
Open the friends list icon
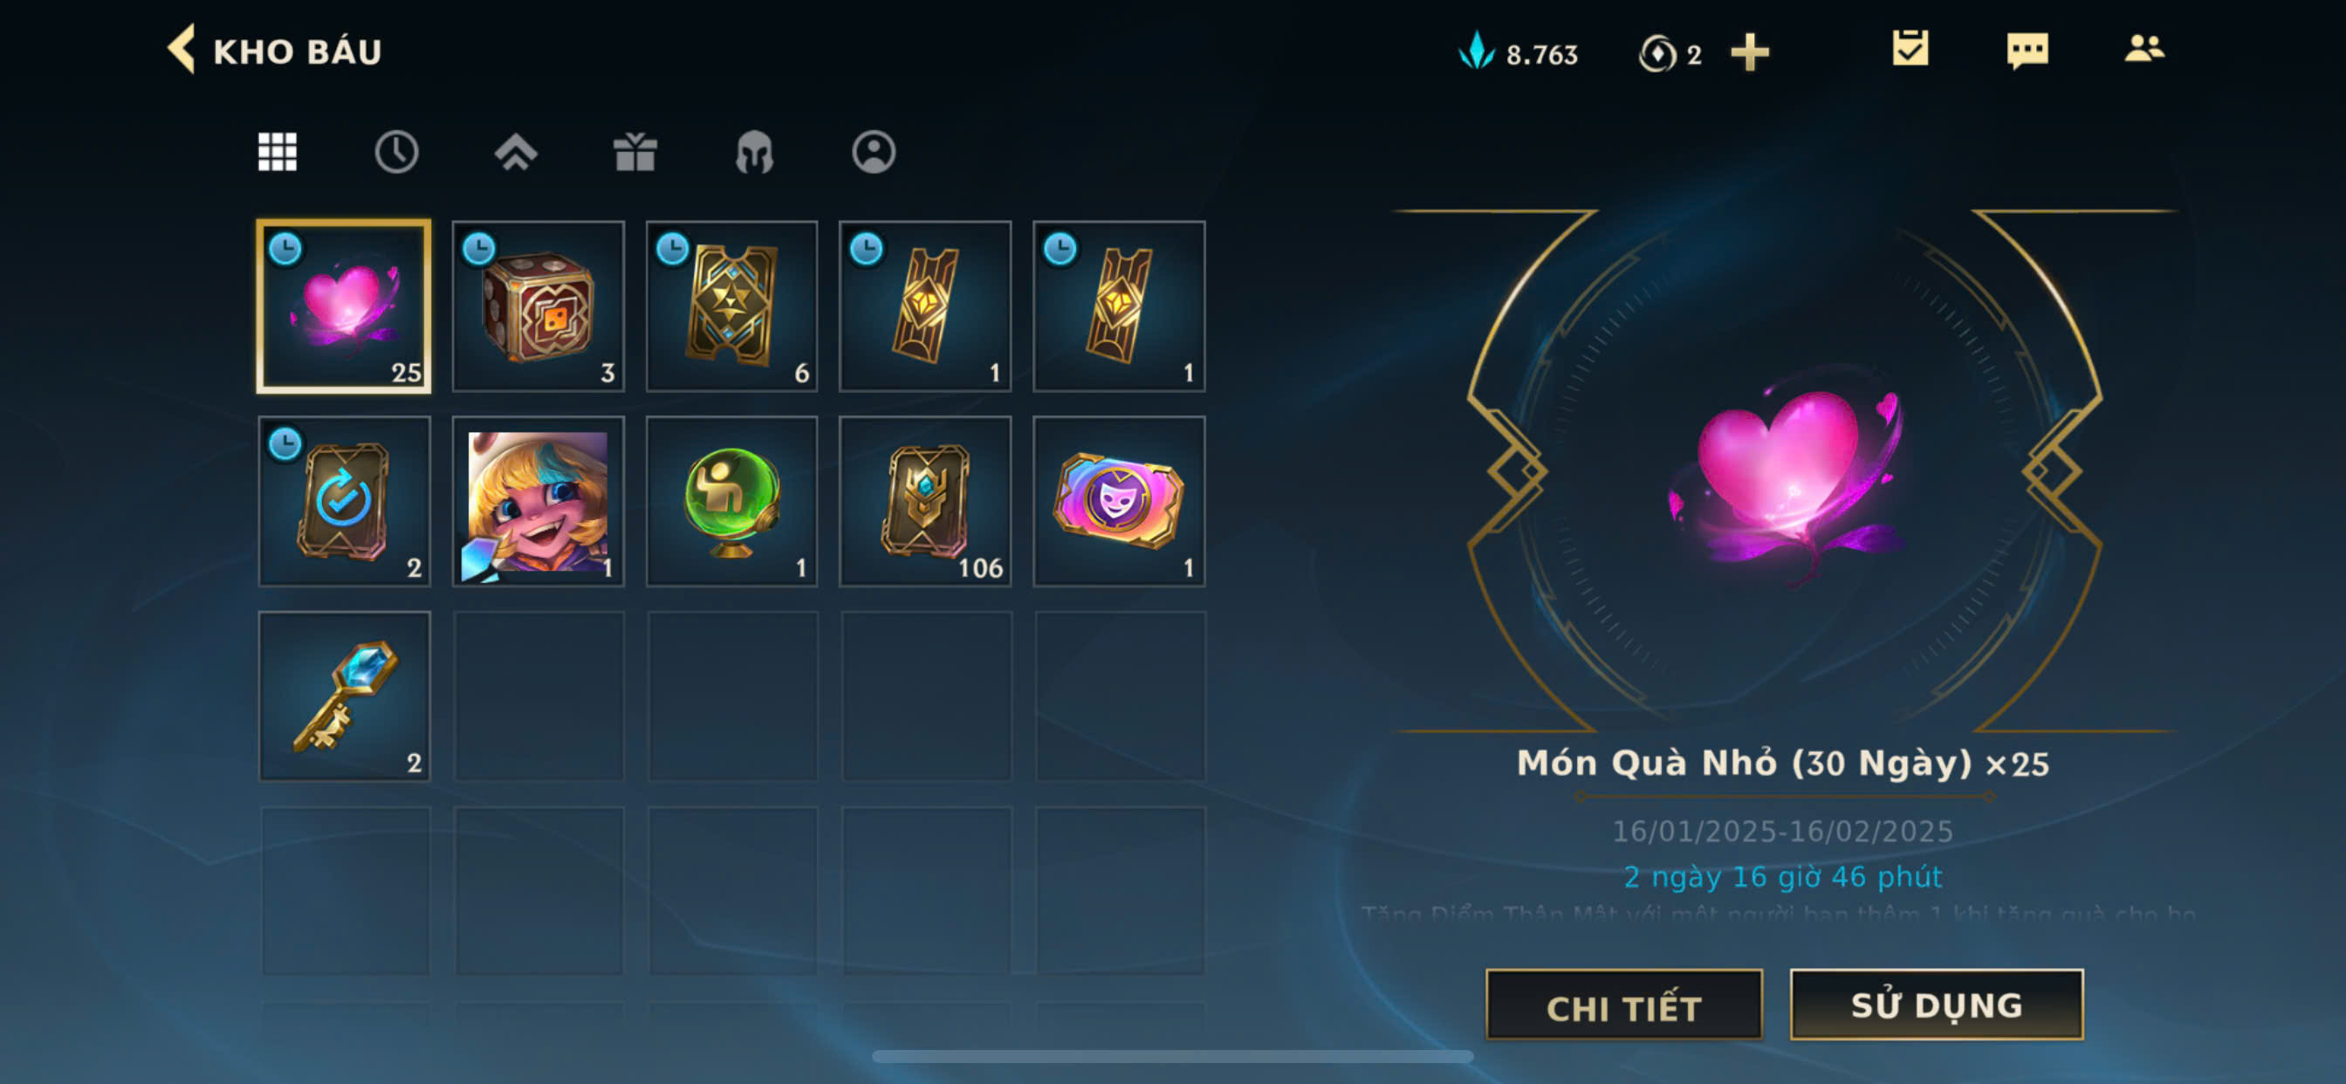tap(2144, 48)
